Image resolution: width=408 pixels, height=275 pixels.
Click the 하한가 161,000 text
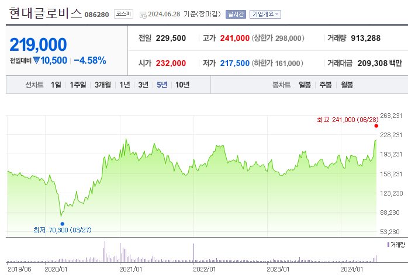click(x=278, y=63)
